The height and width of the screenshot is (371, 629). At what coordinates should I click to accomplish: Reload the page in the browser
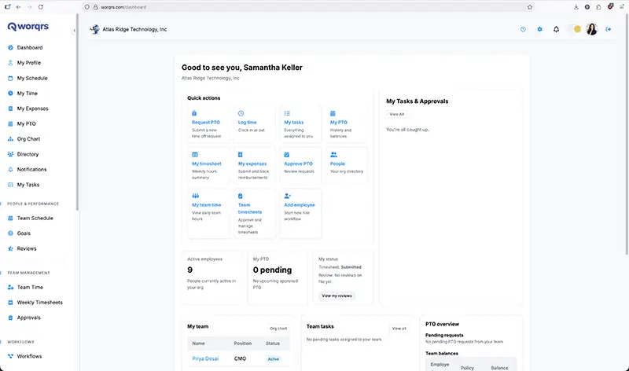coord(41,7)
